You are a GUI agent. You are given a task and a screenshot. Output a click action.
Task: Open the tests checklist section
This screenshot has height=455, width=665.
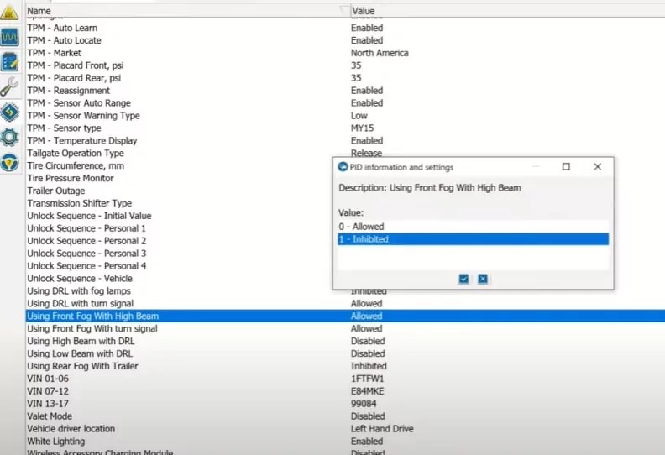coord(9,62)
